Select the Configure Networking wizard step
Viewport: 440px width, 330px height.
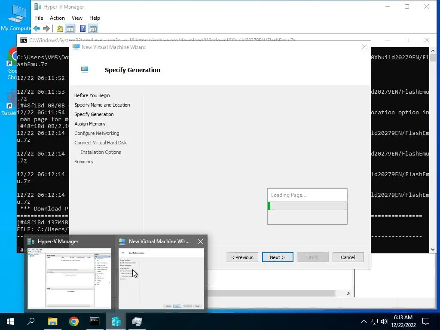[97, 133]
